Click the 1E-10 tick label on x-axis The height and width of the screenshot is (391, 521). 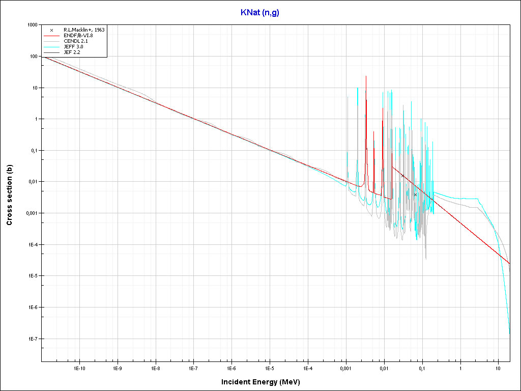click(x=79, y=368)
